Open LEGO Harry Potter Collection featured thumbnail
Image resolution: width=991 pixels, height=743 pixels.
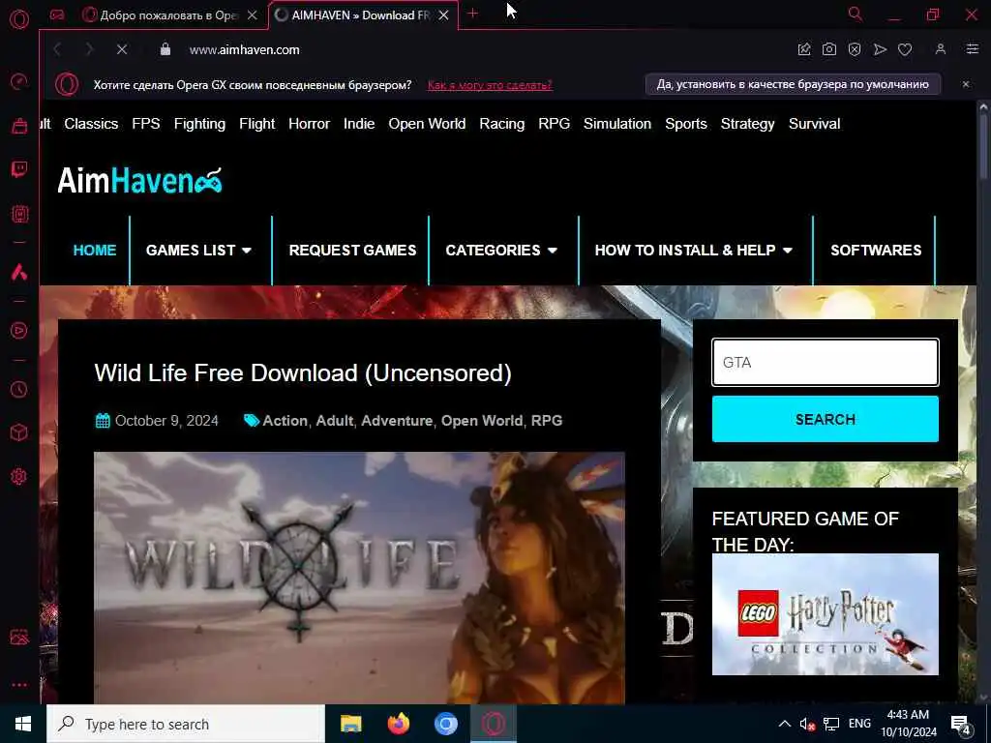[x=826, y=614]
